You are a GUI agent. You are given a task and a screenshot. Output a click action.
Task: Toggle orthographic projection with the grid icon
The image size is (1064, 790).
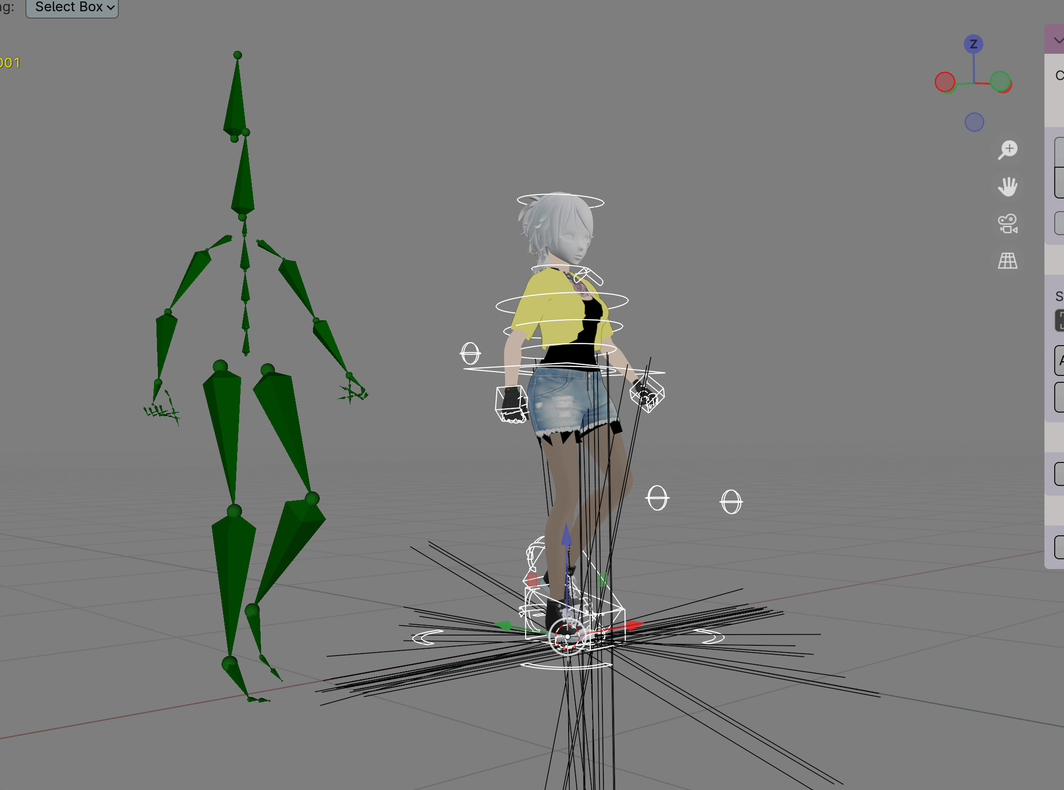click(x=1007, y=262)
